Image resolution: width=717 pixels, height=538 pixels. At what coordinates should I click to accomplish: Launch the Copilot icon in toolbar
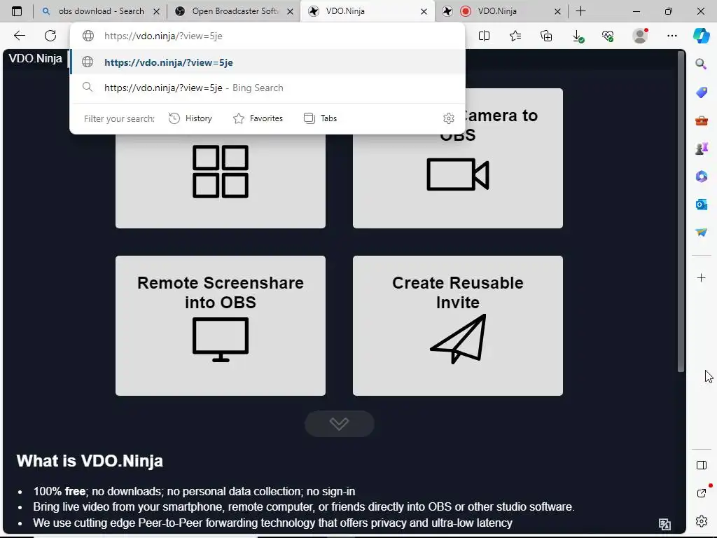701,36
